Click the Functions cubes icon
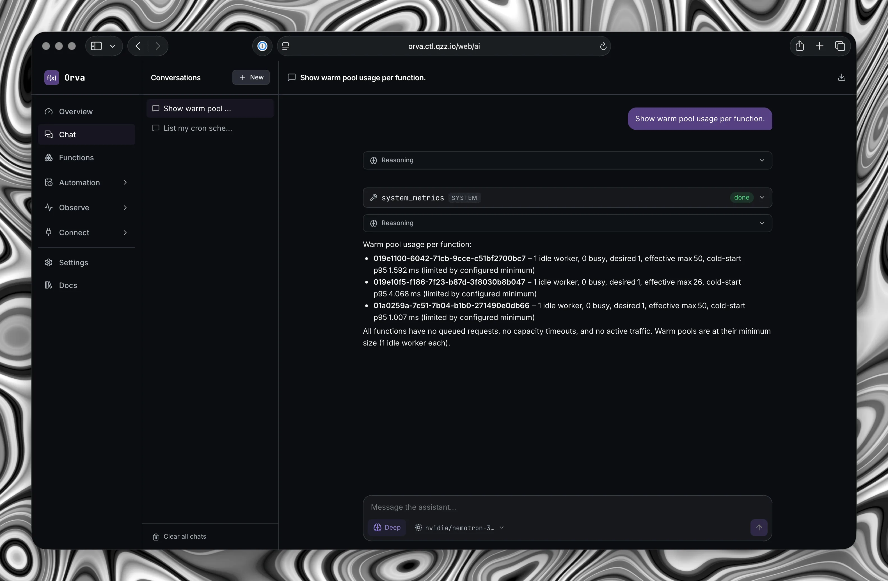888x581 pixels. [x=49, y=158]
